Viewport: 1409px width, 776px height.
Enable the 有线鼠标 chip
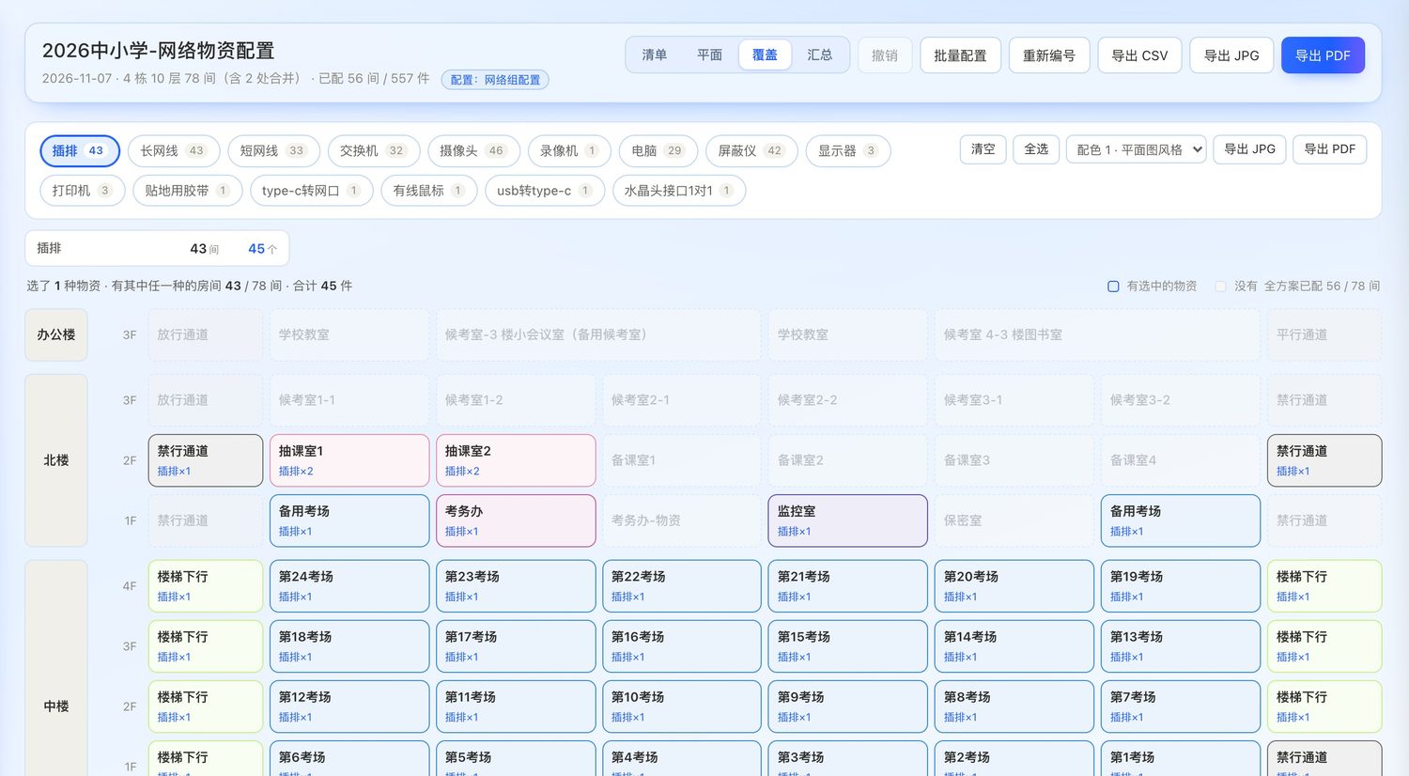[429, 190]
